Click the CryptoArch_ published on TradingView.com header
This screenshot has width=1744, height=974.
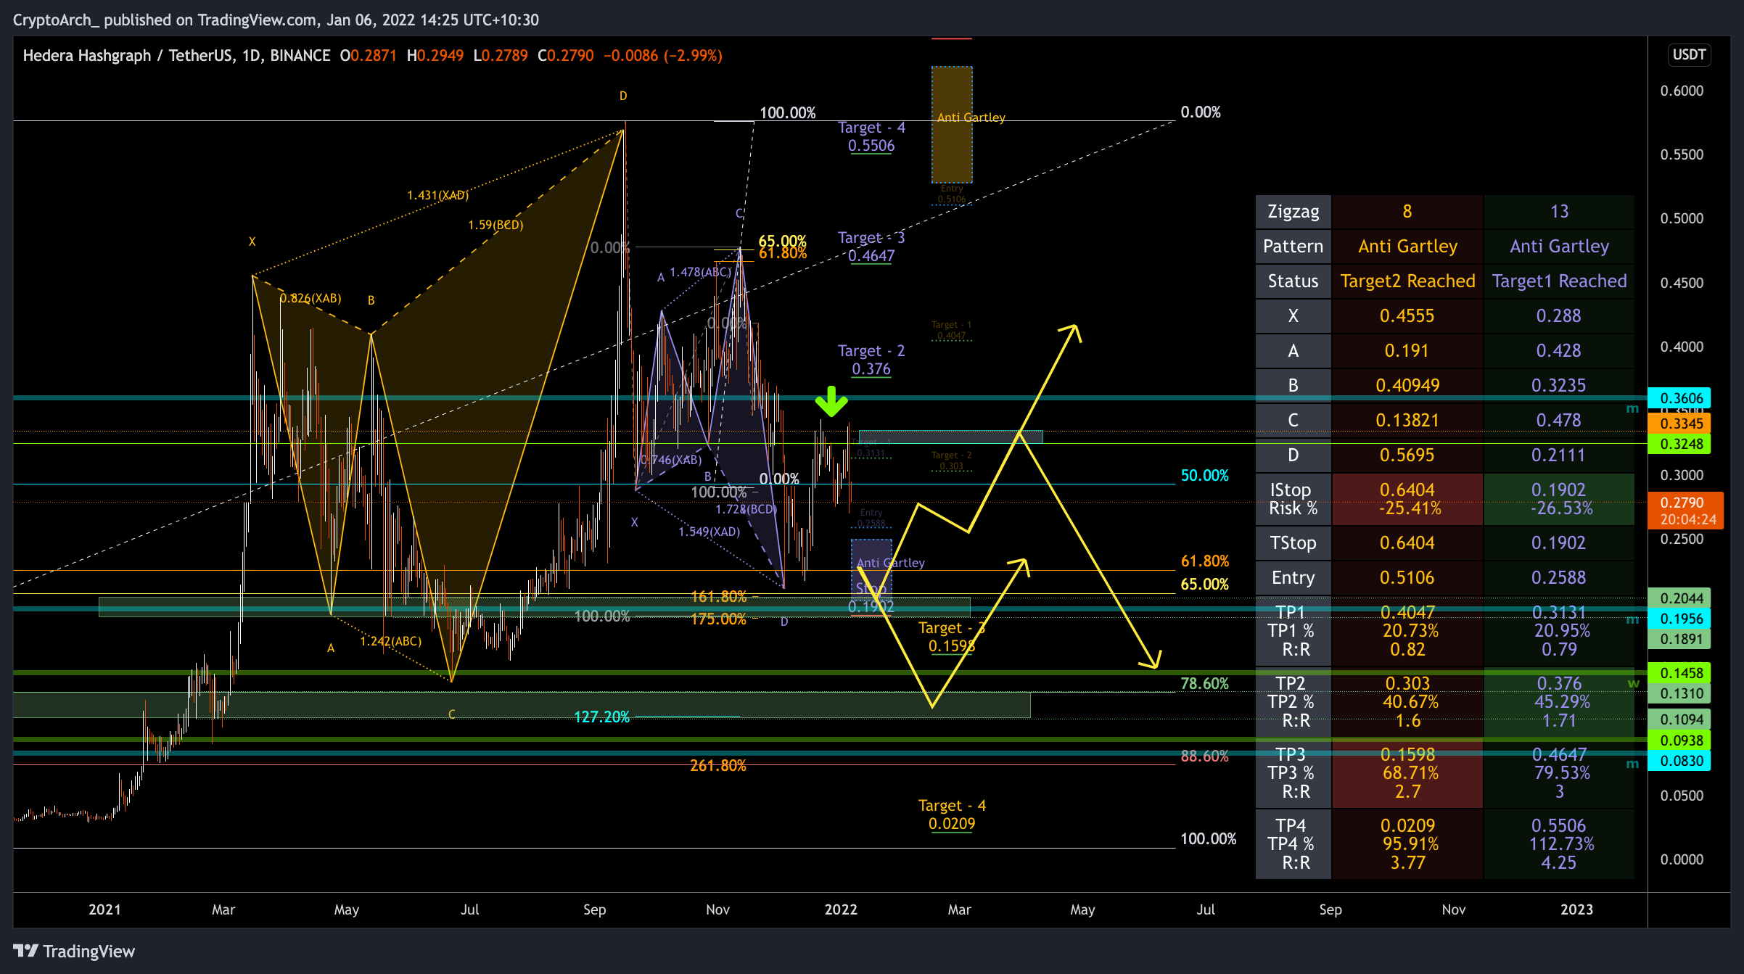276,20
